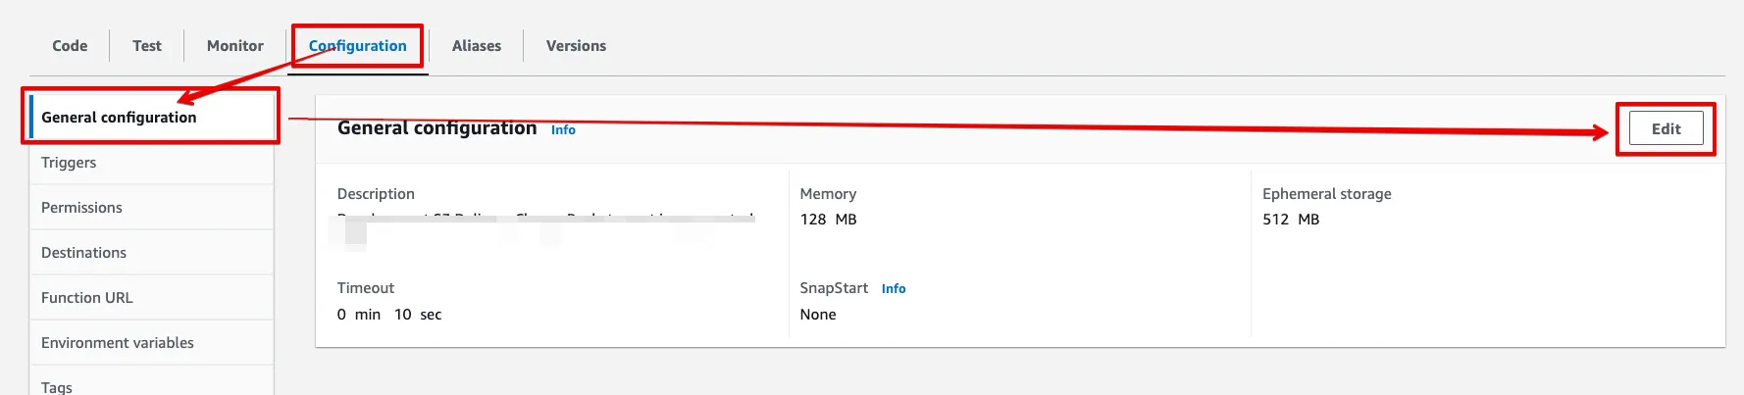
Task: Switch to the Test tab
Action: pyautogui.click(x=147, y=46)
